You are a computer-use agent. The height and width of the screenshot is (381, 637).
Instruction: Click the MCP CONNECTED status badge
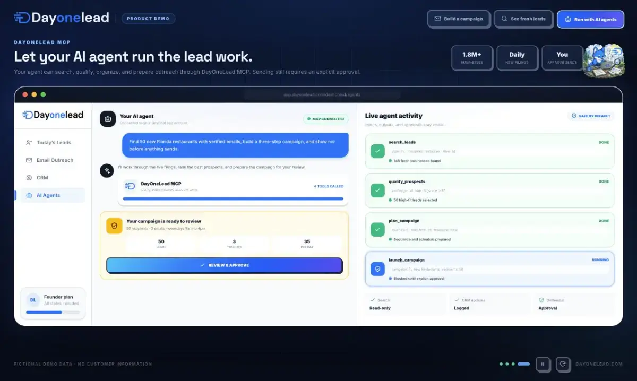[325, 119]
